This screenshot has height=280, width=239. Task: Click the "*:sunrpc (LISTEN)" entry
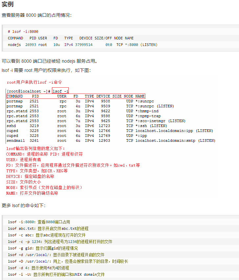click(155, 106)
